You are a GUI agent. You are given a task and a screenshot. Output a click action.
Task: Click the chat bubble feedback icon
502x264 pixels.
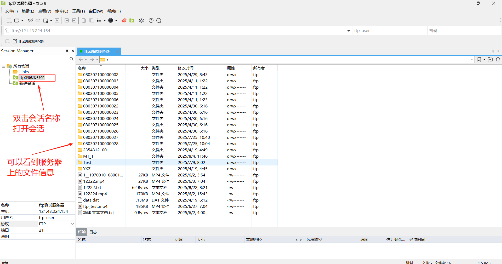pyautogui.click(x=159, y=20)
